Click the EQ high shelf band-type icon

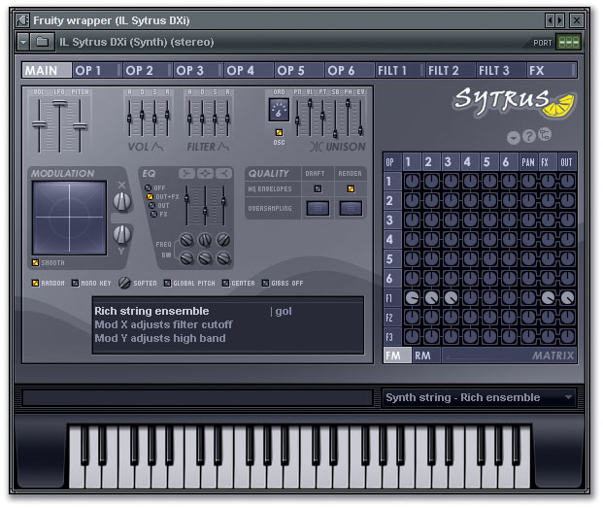[223, 174]
